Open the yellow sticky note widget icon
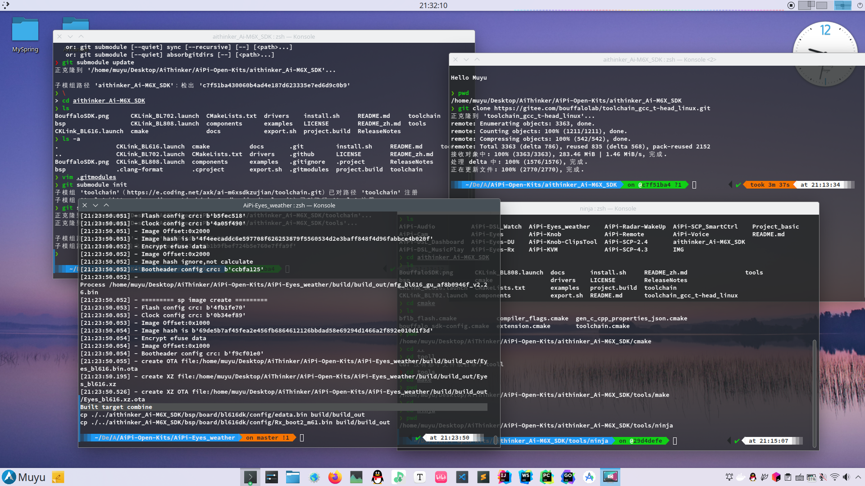The height and width of the screenshot is (486, 865). click(58, 477)
